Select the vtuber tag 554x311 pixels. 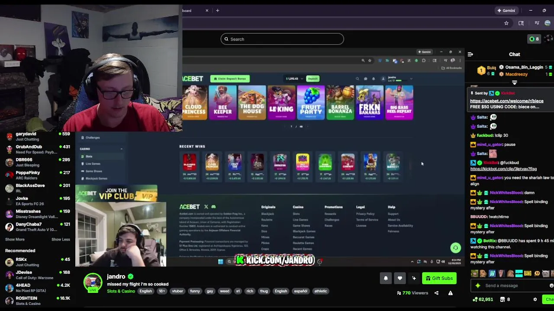[177, 291]
